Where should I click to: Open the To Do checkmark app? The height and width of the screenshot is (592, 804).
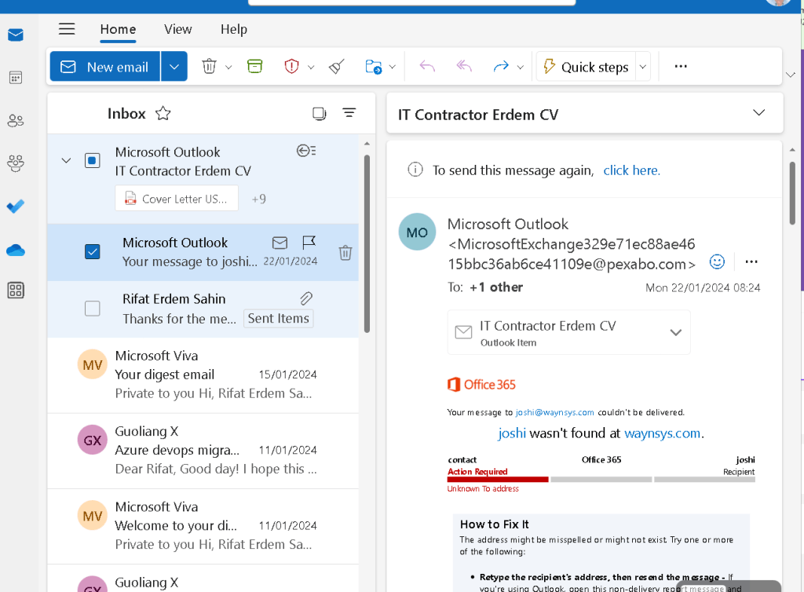[16, 206]
